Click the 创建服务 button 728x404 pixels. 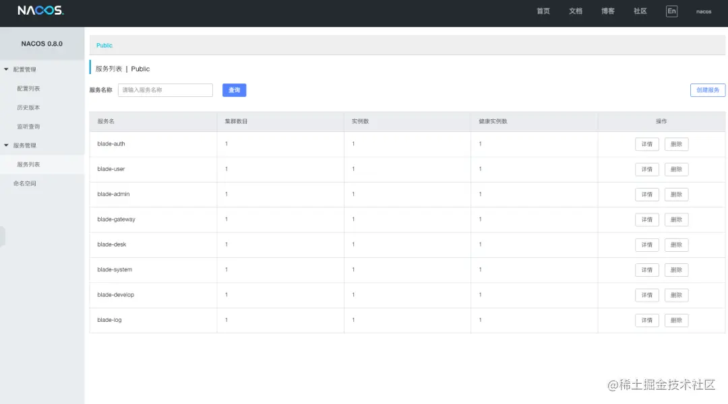(x=708, y=90)
